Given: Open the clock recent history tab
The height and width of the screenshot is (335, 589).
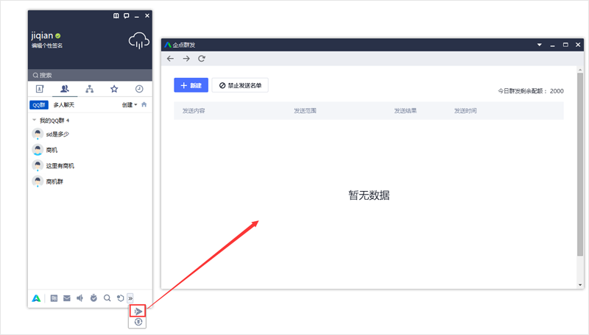Looking at the screenshot, I should [x=139, y=89].
